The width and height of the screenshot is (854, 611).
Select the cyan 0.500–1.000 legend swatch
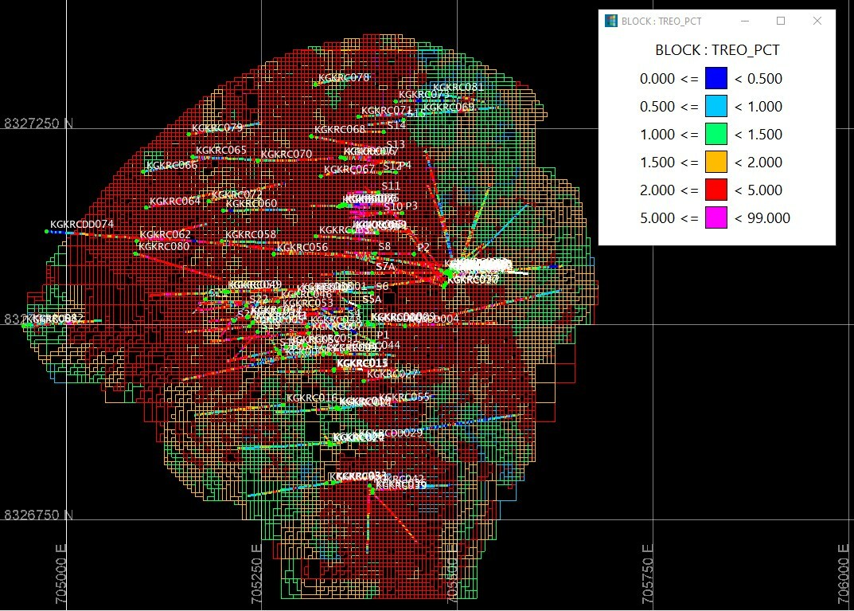click(716, 106)
